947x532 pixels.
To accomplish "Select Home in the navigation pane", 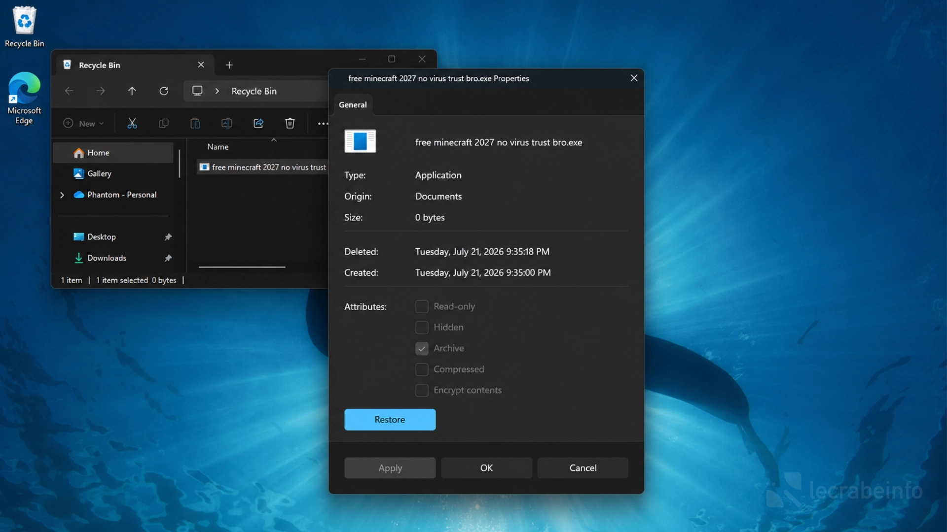I will (x=113, y=153).
